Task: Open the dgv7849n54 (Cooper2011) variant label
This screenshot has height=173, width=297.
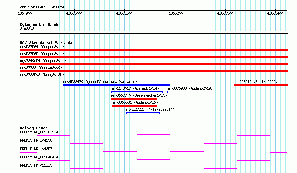Action: [x=43, y=61]
